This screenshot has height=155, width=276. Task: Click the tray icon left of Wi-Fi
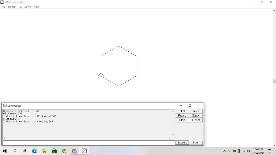coord(239,151)
